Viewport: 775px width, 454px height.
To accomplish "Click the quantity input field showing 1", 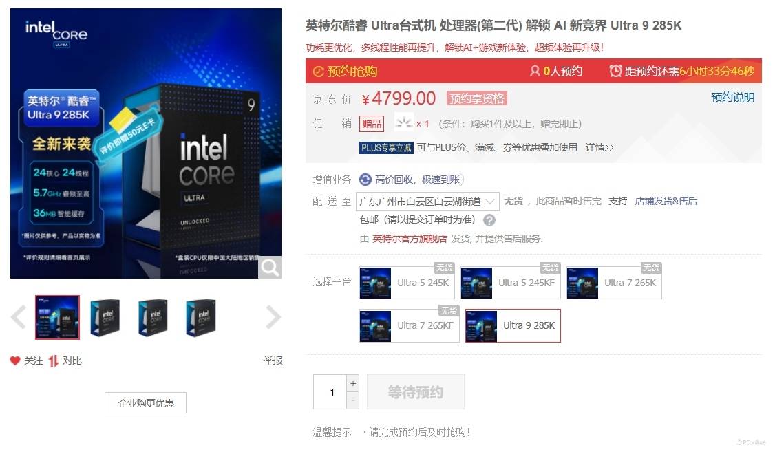I will click(x=330, y=392).
